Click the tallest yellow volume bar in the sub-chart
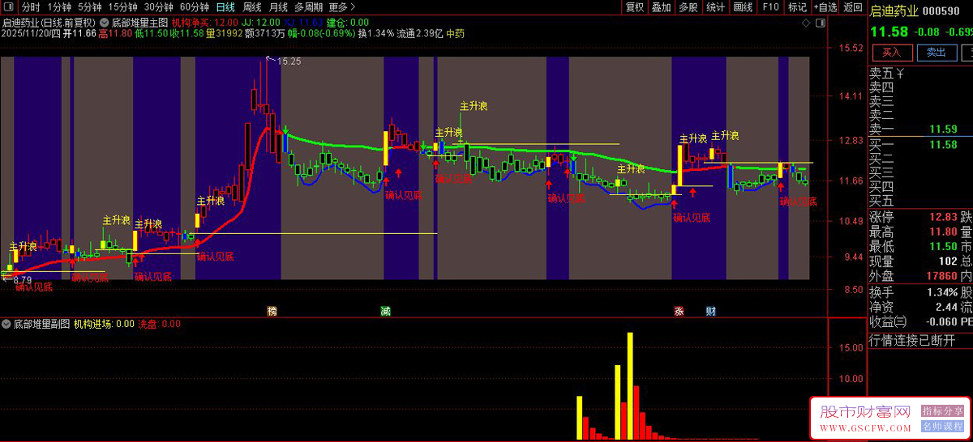This screenshot has width=973, height=442. click(x=629, y=385)
